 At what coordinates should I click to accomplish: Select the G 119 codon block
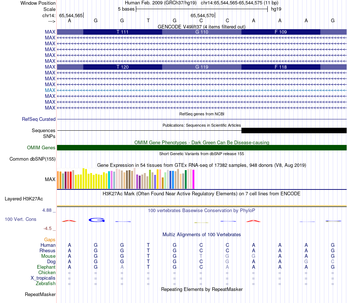pos(202,67)
